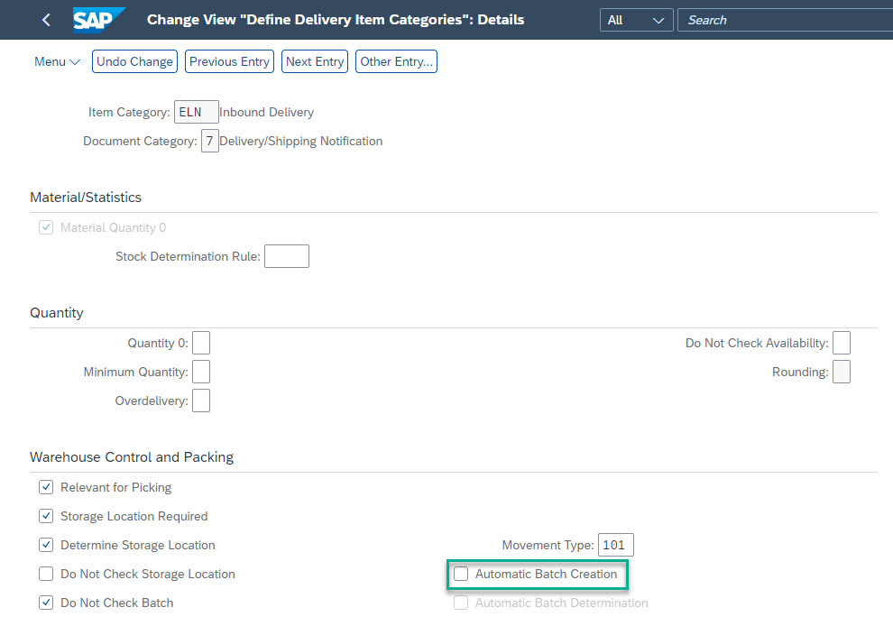This screenshot has width=893, height=626.
Task: Open the Menu dropdown
Action: (x=57, y=61)
